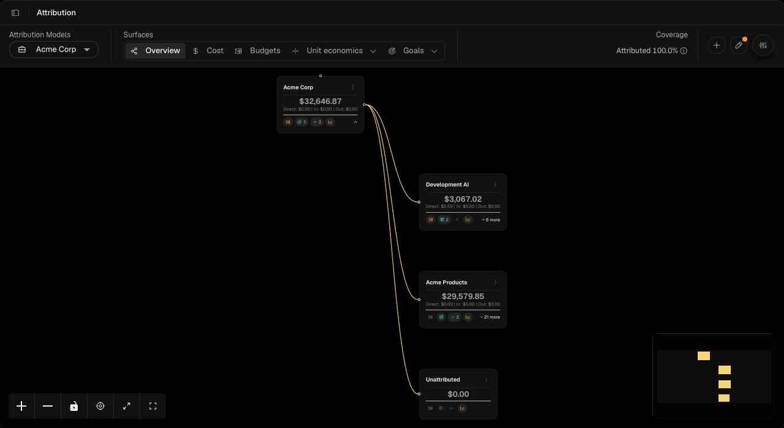This screenshot has width=784, height=428.
Task: Click the Unattributed node title
Action: pyautogui.click(x=442, y=380)
